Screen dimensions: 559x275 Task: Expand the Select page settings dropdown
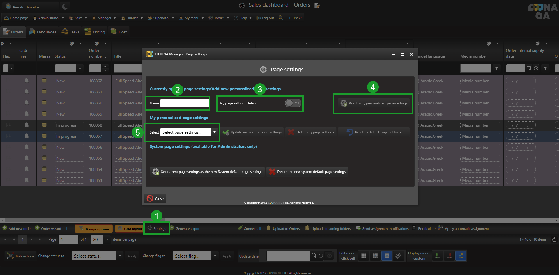(x=215, y=132)
